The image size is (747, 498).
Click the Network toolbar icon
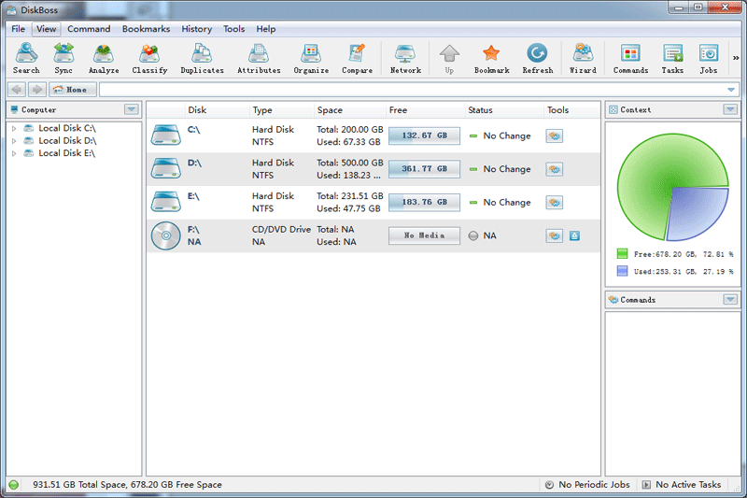tap(405, 58)
